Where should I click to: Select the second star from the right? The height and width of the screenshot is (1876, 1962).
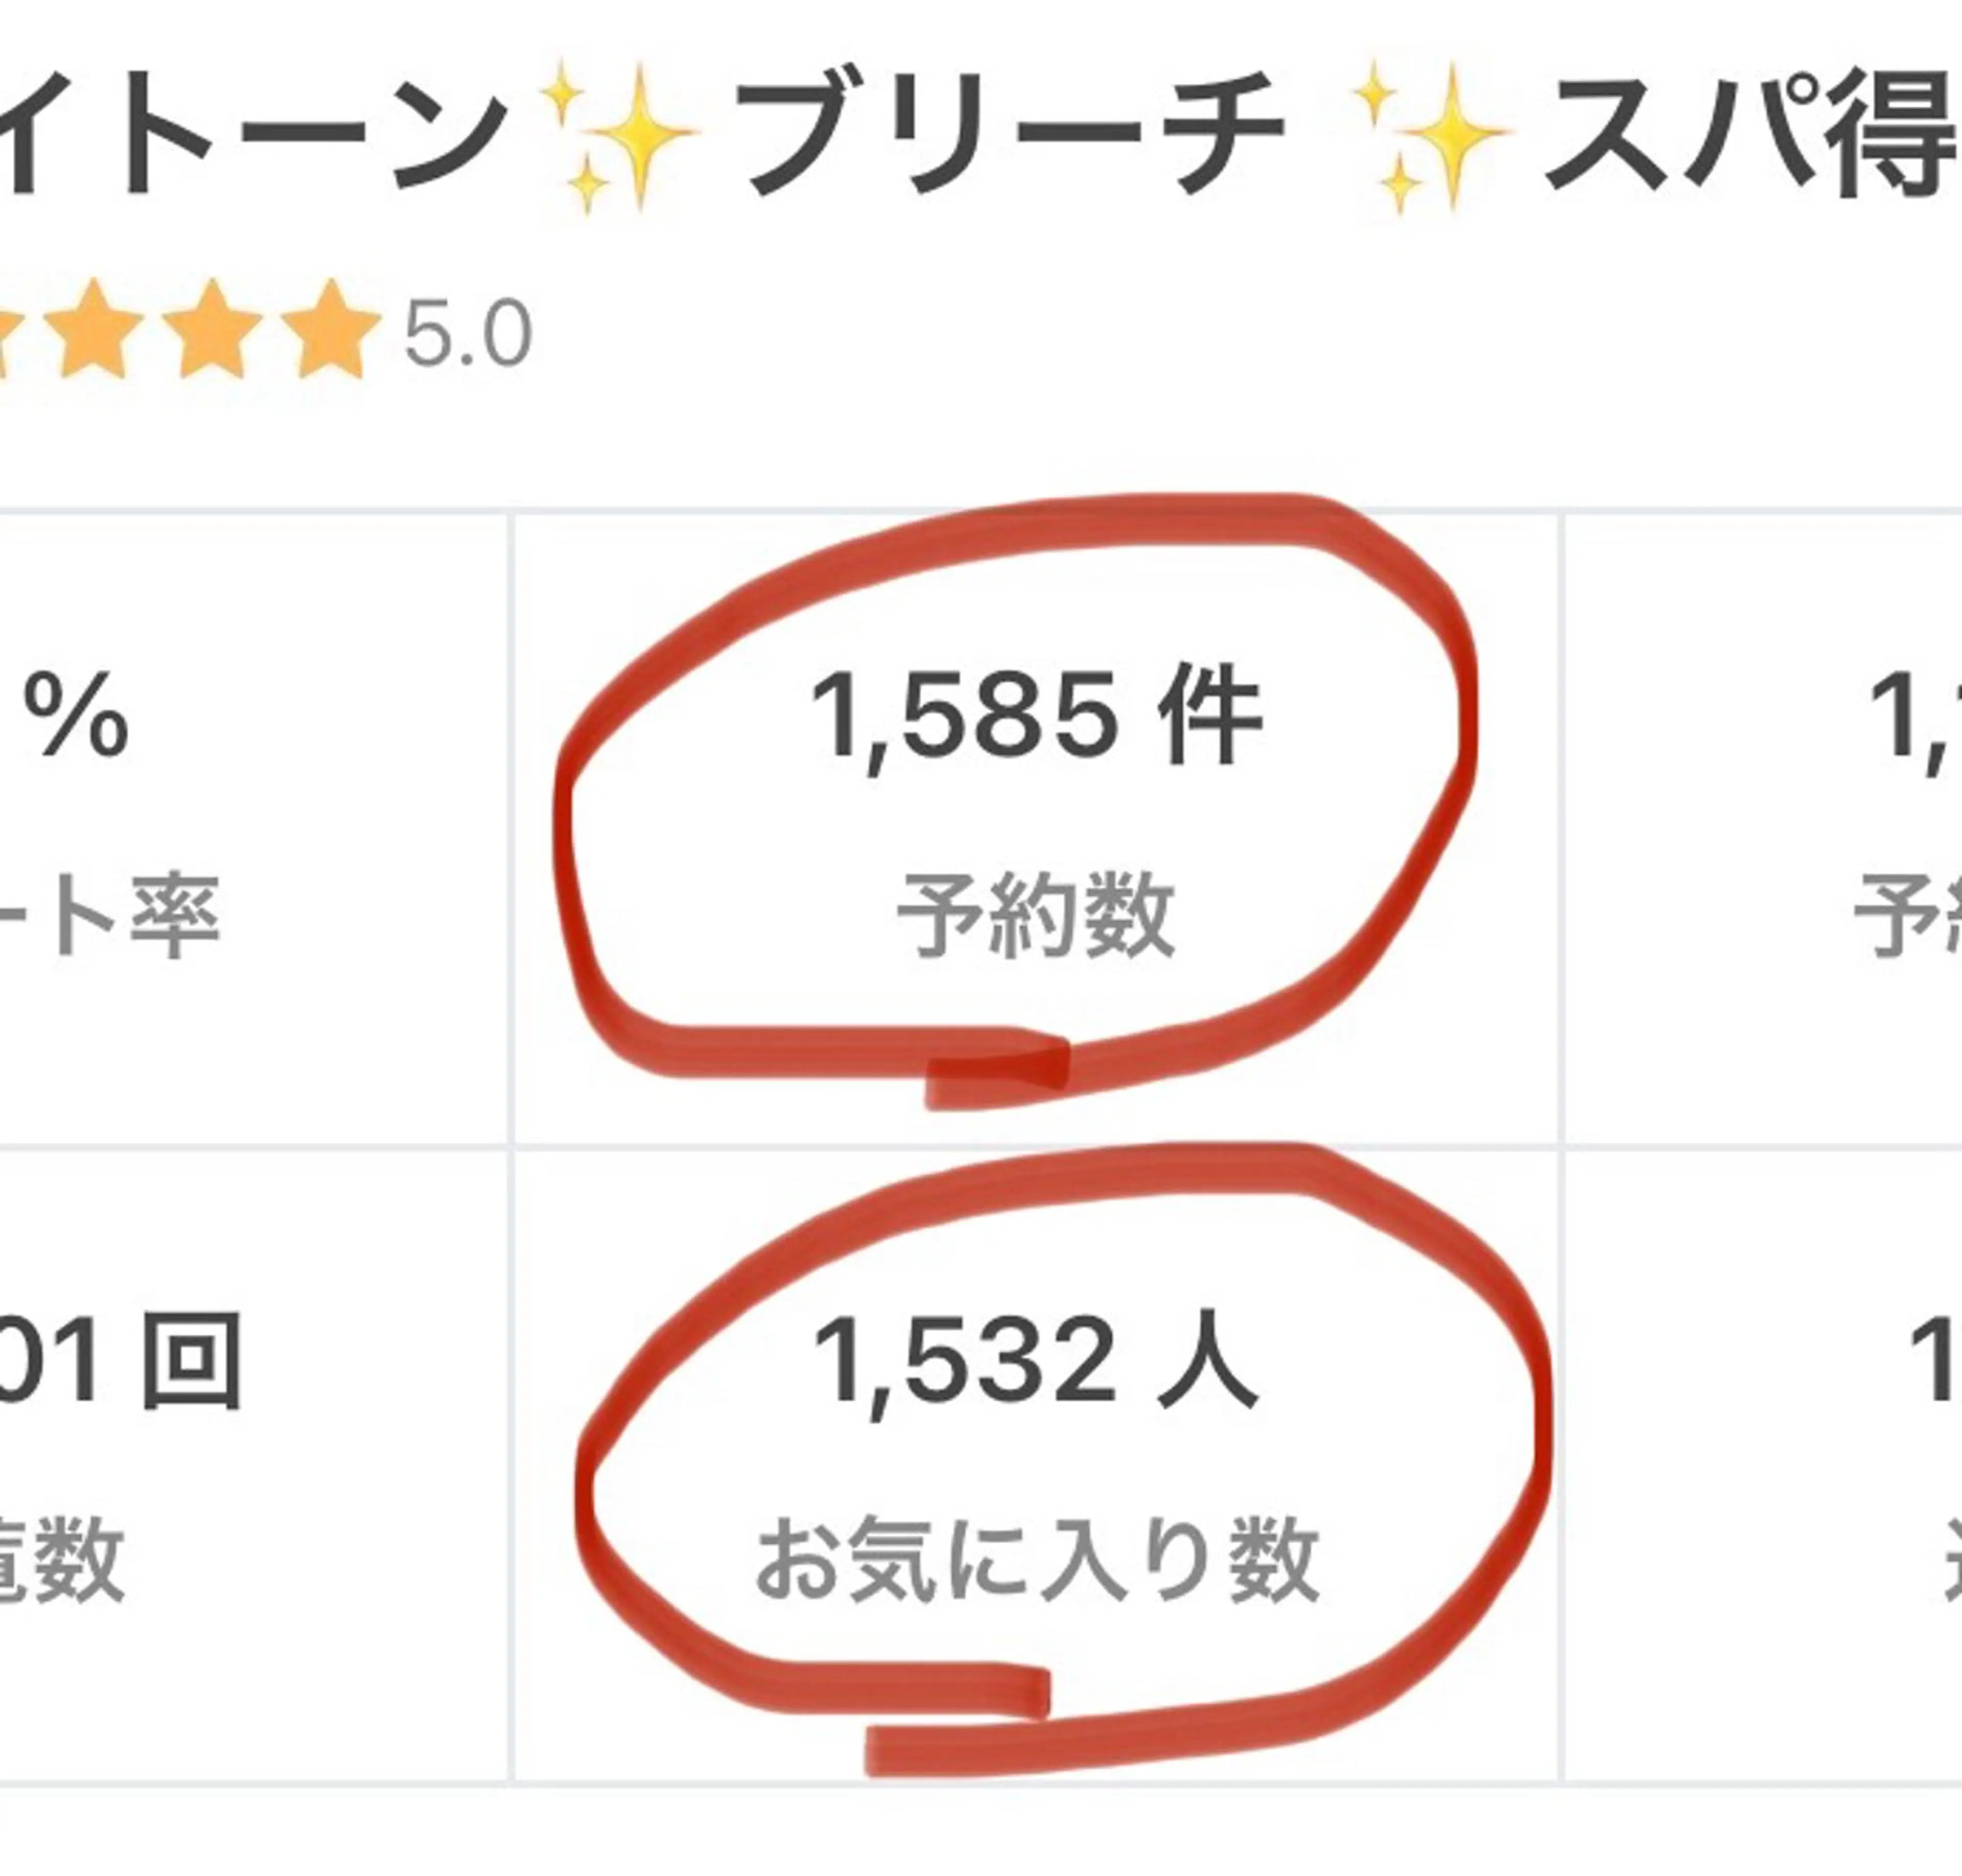coord(212,331)
